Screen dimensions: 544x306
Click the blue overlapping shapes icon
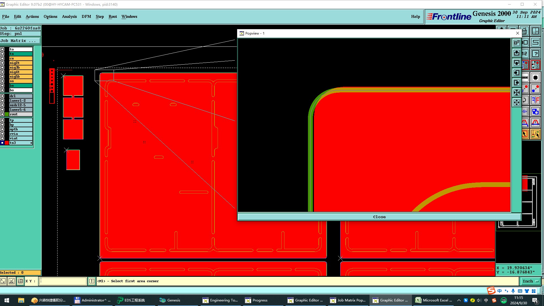coord(535,112)
